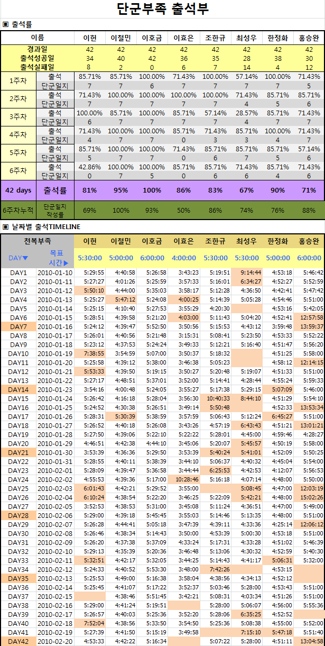Click the 단군일지 작성률 label cell

tap(55, 210)
